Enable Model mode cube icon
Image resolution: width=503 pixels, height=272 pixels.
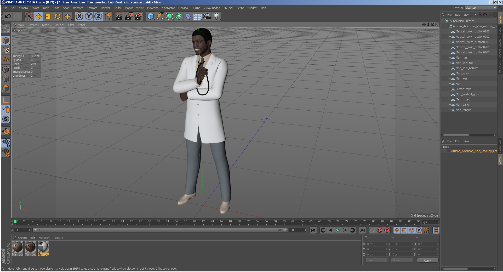pyautogui.click(x=6, y=41)
